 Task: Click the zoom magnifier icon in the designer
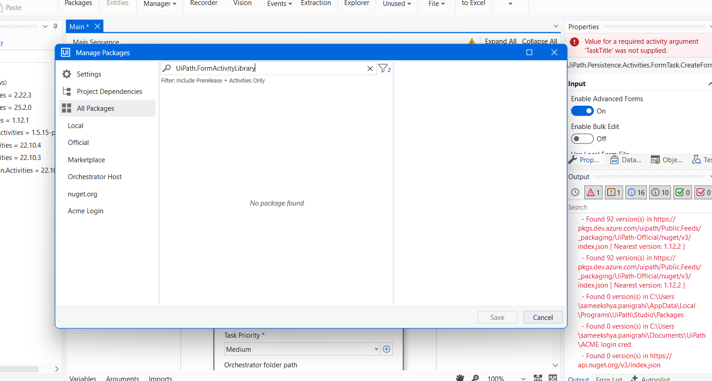point(475,378)
